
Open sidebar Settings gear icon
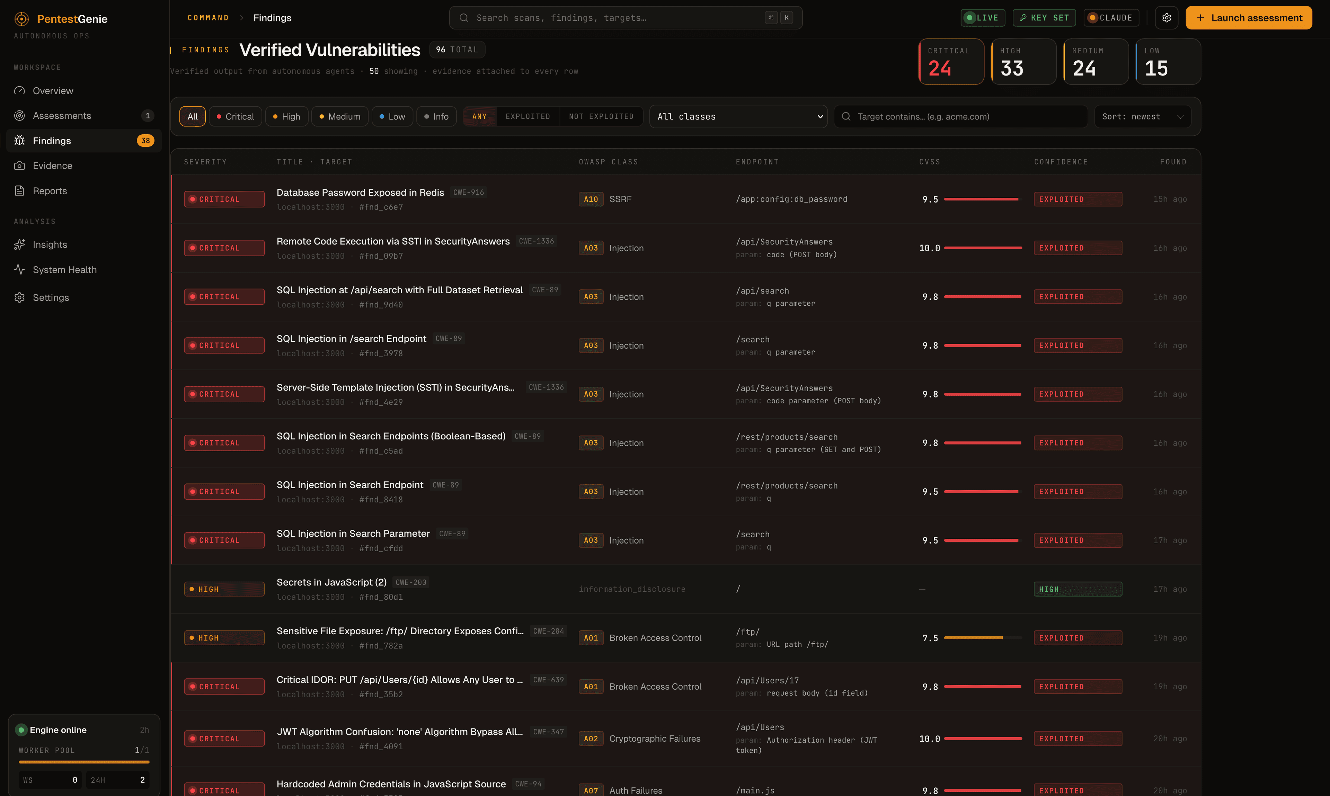pos(19,298)
